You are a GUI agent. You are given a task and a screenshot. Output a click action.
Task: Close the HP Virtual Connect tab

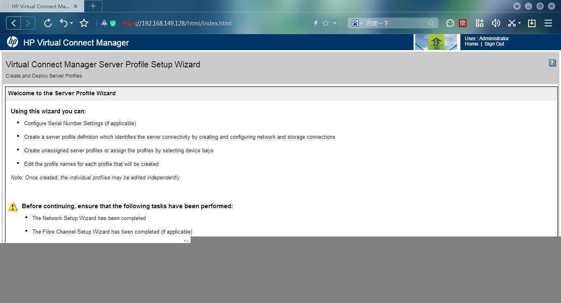point(76,6)
